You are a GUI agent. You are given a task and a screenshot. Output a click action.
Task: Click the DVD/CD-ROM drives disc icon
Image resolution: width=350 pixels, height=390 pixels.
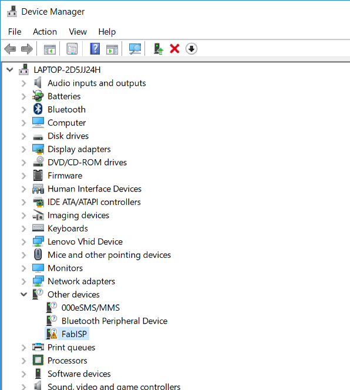38,162
